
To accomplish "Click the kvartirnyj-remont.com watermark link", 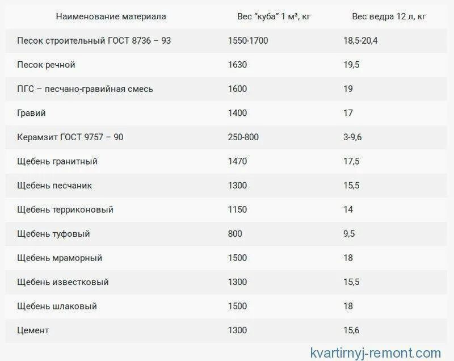I will coord(376,353).
